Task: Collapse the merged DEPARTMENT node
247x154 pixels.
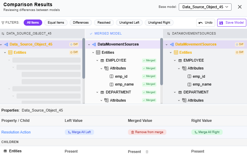Action: click(x=97, y=92)
